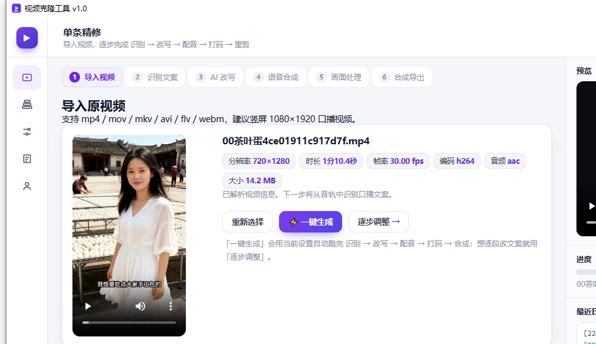Click the 导入原视频 heading
The image size is (596, 344).
click(93, 106)
